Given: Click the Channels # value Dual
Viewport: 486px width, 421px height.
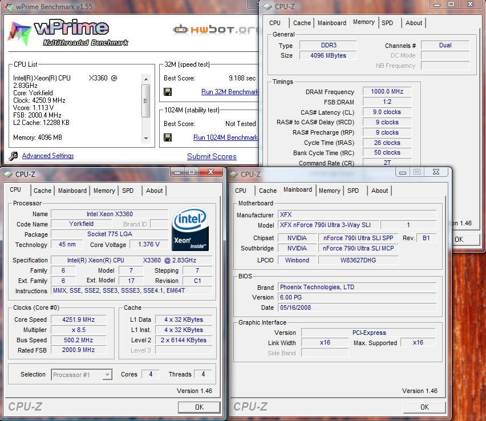Looking at the screenshot, I should click(445, 45).
